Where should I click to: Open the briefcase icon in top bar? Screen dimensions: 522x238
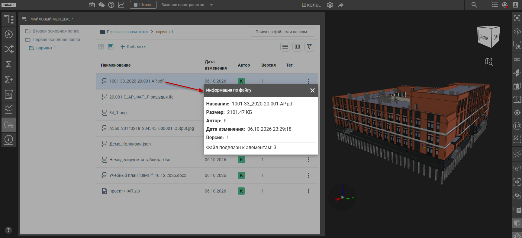[92, 5]
